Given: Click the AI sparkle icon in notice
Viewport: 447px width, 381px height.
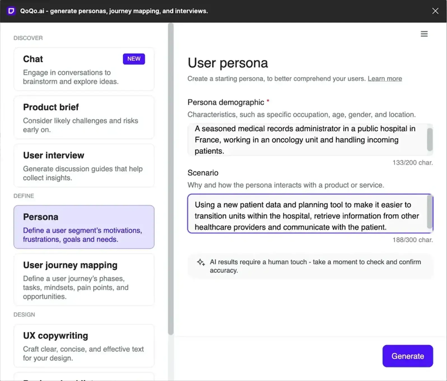Looking at the screenshot, I should pos(201,262).
